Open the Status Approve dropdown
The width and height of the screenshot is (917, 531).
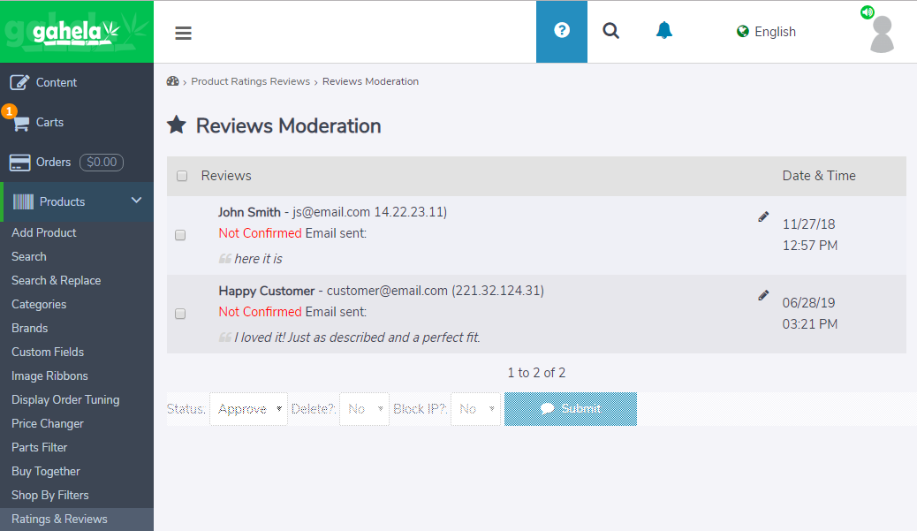(248, 408)
